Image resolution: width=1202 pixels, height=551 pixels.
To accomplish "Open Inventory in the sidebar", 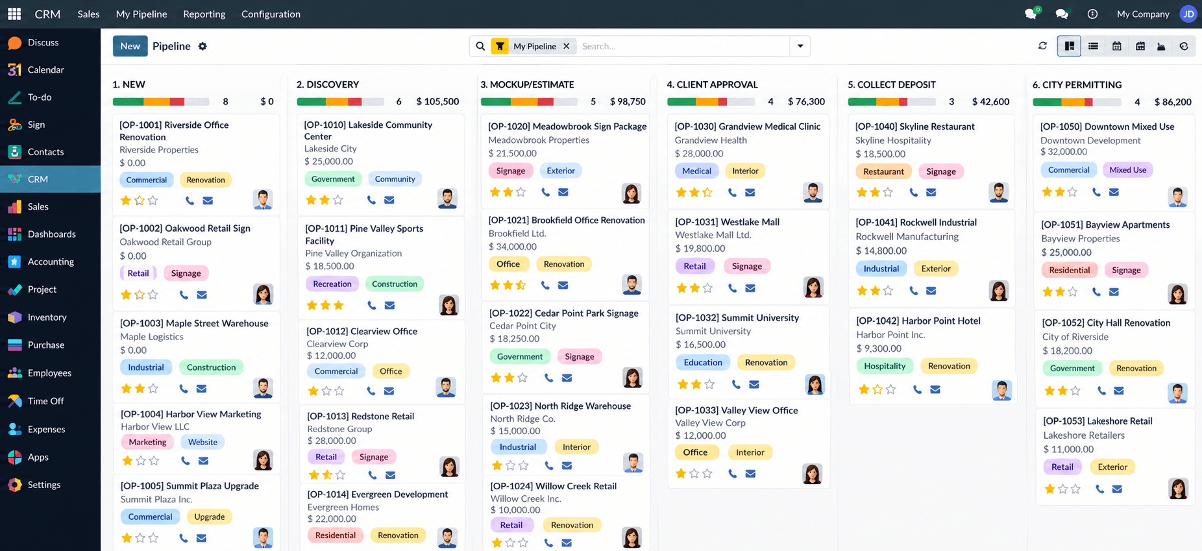I will 47,317.
